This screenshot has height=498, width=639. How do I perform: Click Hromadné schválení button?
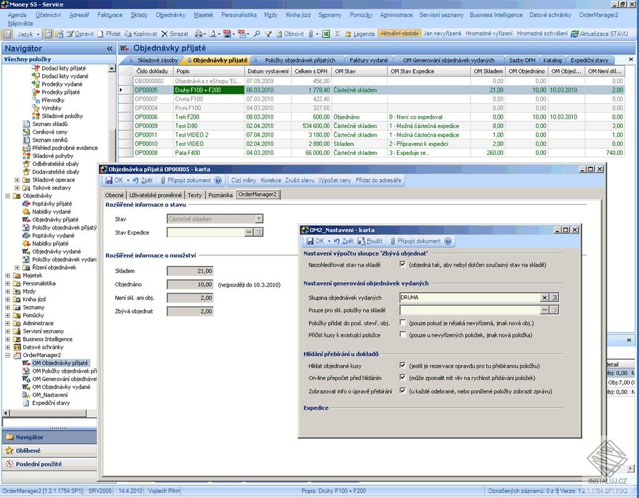(542, 34)
